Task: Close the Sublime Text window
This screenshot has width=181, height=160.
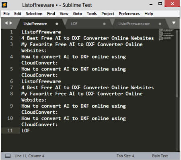Action: click(172, 4)
